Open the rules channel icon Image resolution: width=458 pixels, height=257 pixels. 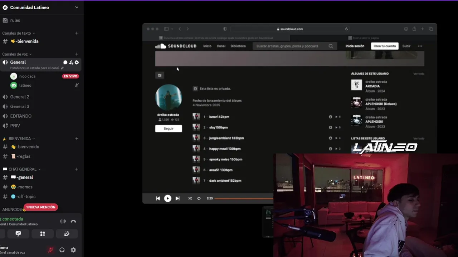point(5,20)
